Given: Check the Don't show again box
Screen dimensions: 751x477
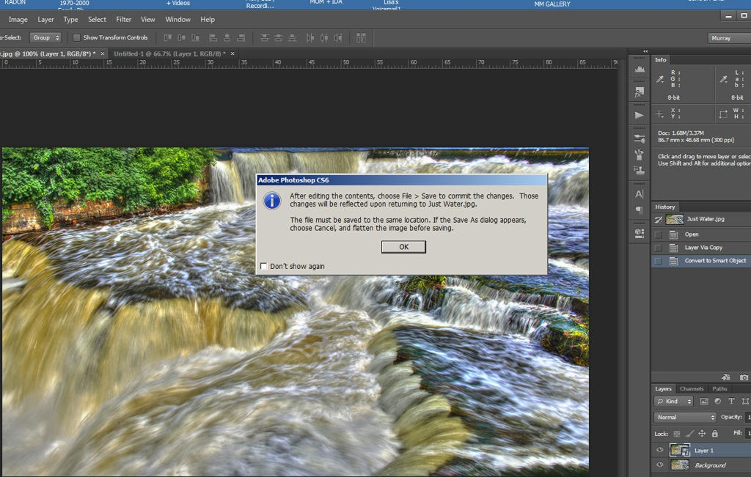Looking at the screenshot, I should coord(263,265).
